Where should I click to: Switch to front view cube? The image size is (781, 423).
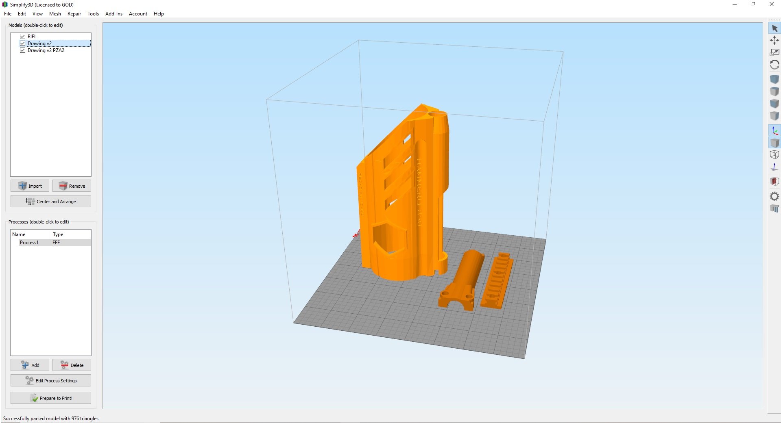tap(774, 104)
